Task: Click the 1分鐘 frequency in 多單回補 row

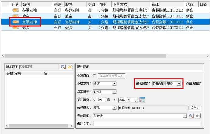Action: click(103, 10)
